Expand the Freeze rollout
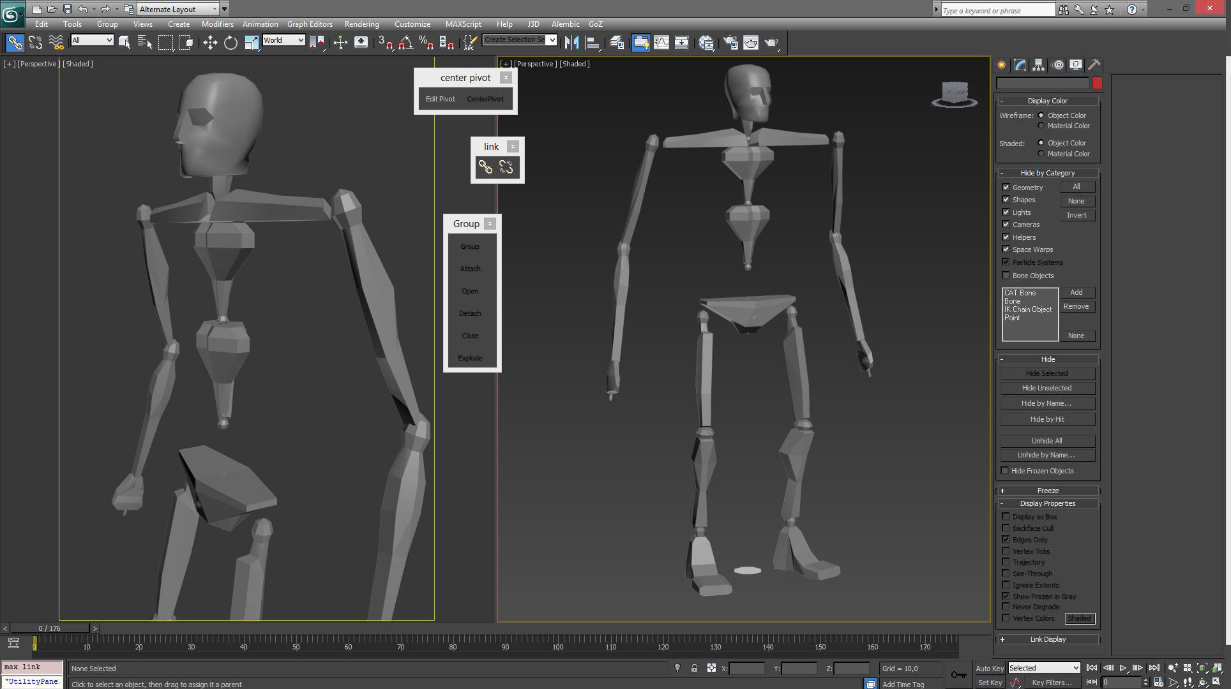Viewport: 1231px width, 689px height. point(1047,491)
